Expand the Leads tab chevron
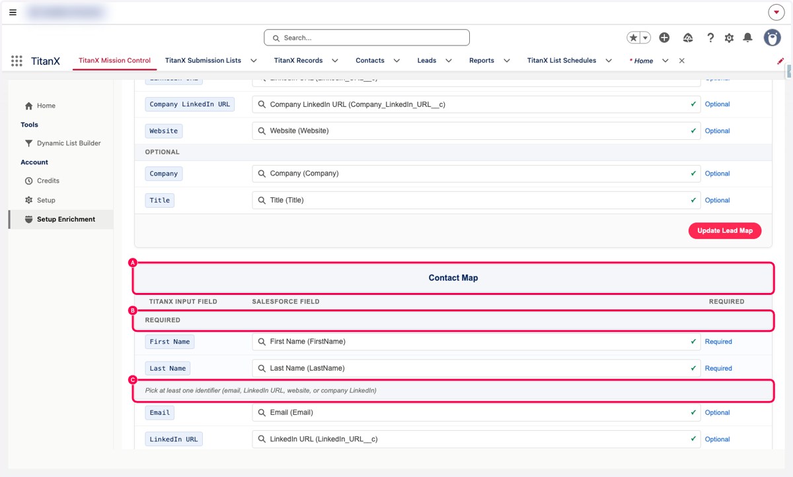The width and height of the screenshot is (793, 477). click(449, 61)
